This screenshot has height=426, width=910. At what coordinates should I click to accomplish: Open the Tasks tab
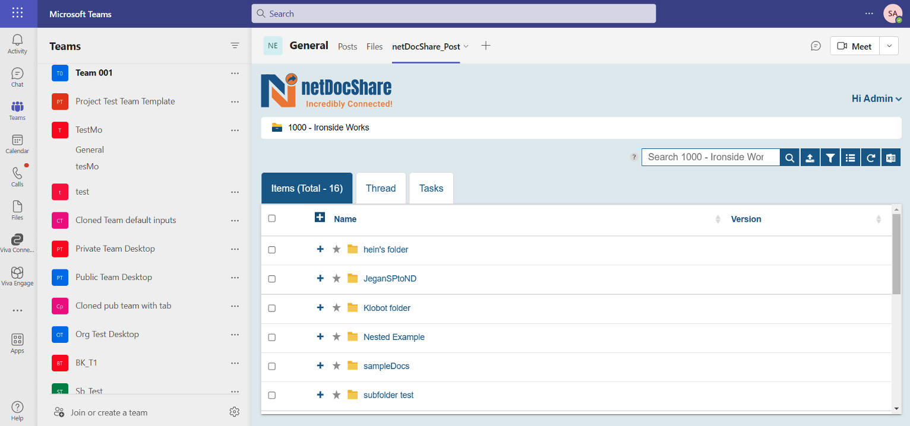[x=431, y=188]
